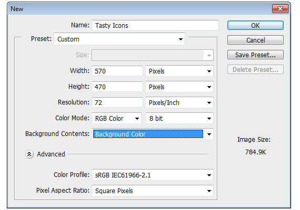Open the Resolution units Pixels/Inch dropdown
The image size is (300, 210).
[x=179, y=103]
